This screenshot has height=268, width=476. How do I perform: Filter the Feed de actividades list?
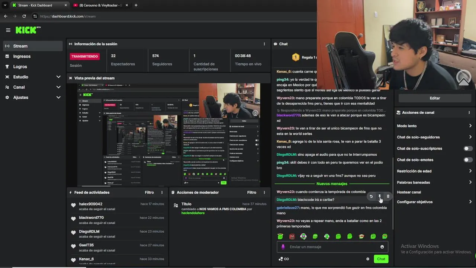pyautogui.click(x=149, y=192)
